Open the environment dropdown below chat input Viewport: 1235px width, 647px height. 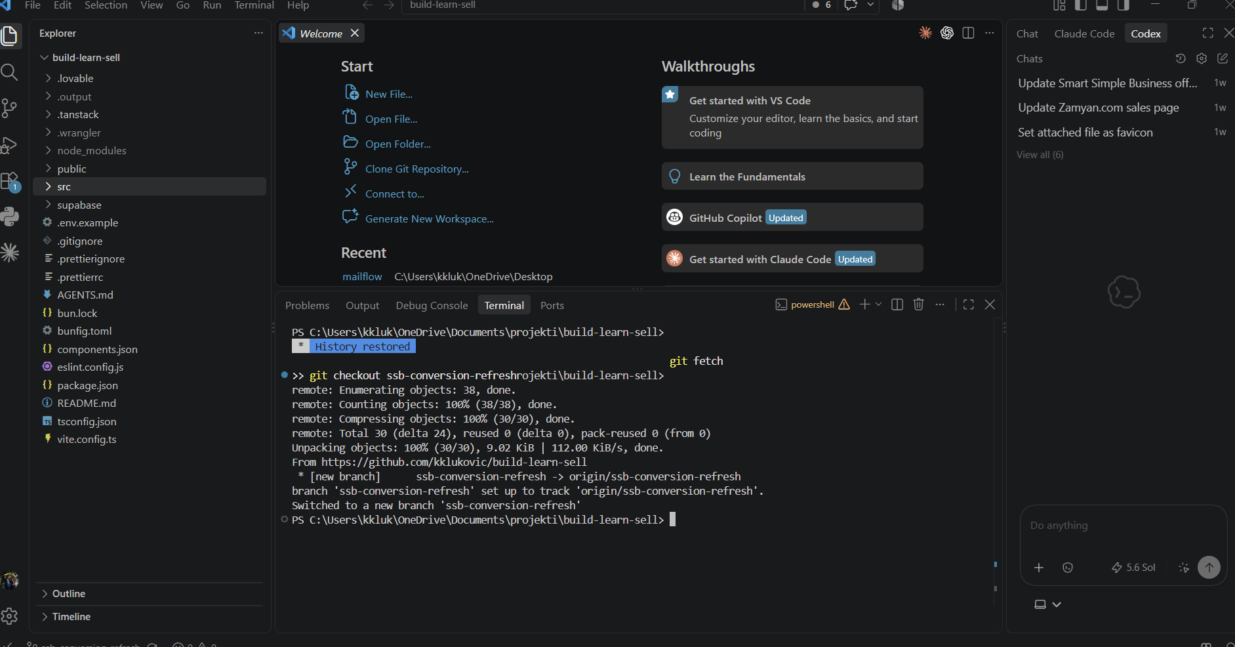pyautogui.click(x=1047, y=604)
